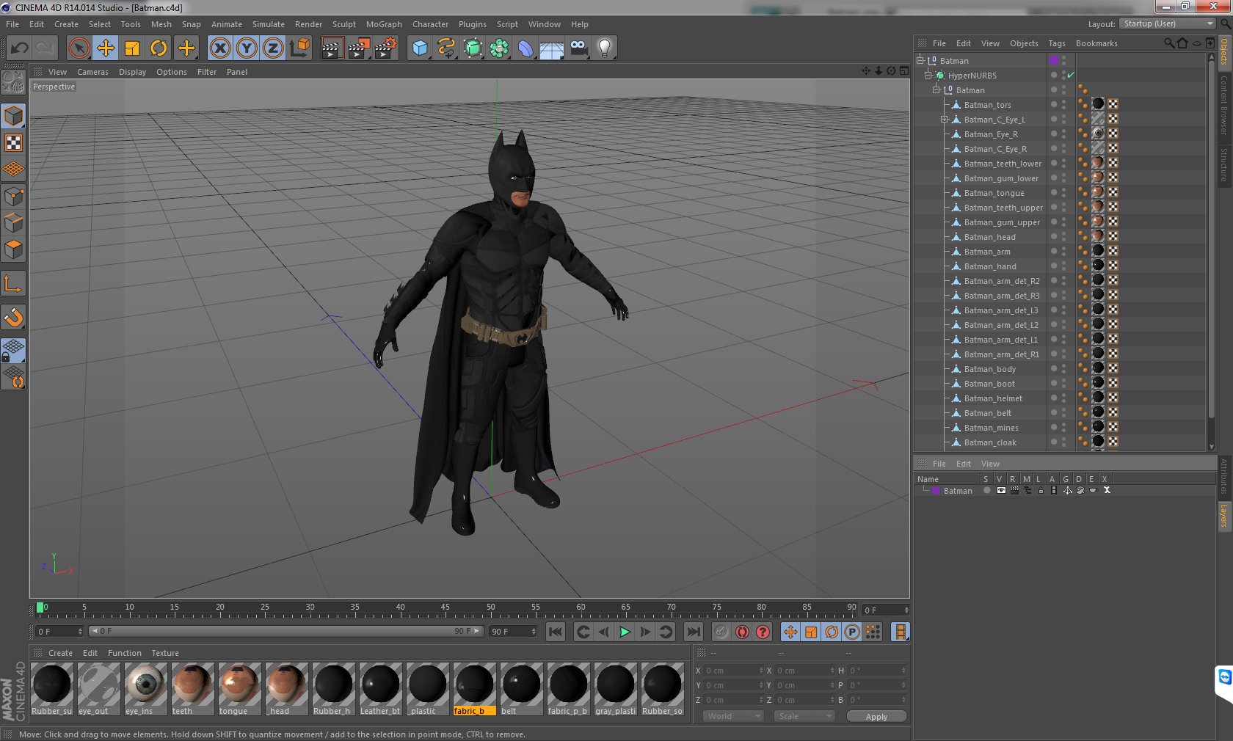Click the X position input field
This screenshot has height=741, width=1233.
tap(734, 671)
